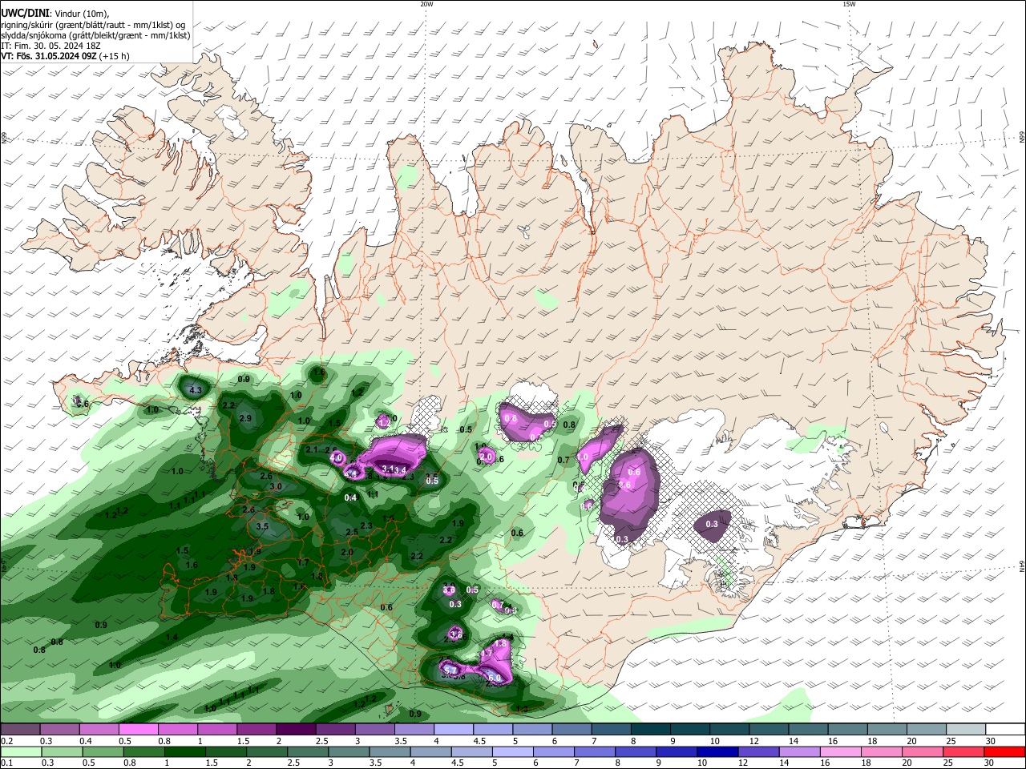Click the 3.0 precipitation value on the map
The width and height of the screenshot is (1026, 769).
click(275, 486)
